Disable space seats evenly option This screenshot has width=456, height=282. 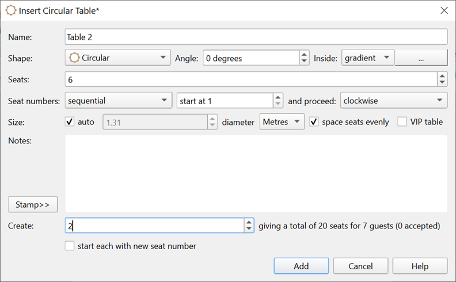[x=314, y=122]
